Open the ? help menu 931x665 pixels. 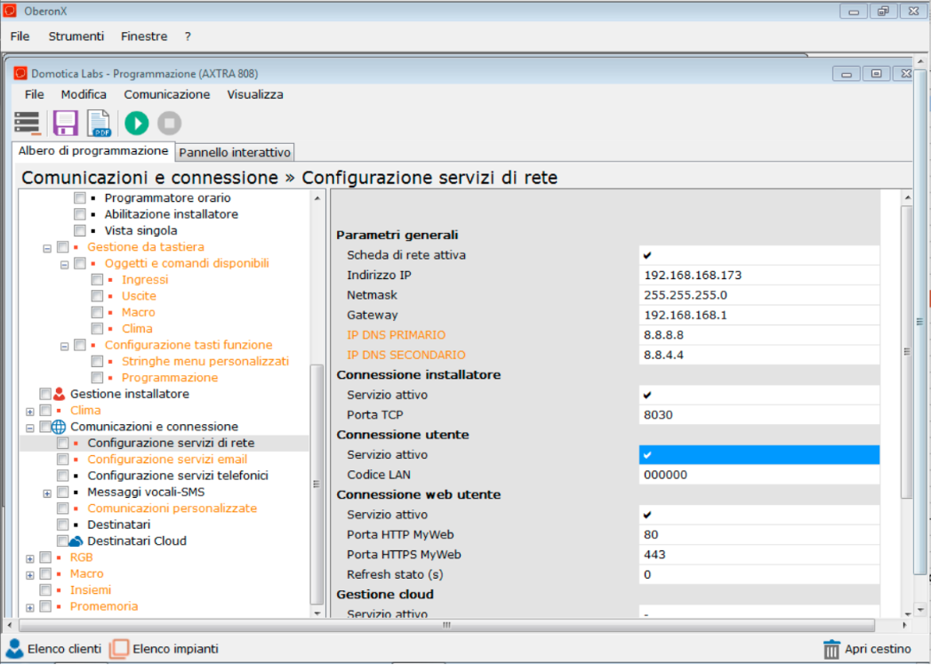point(188,36)
